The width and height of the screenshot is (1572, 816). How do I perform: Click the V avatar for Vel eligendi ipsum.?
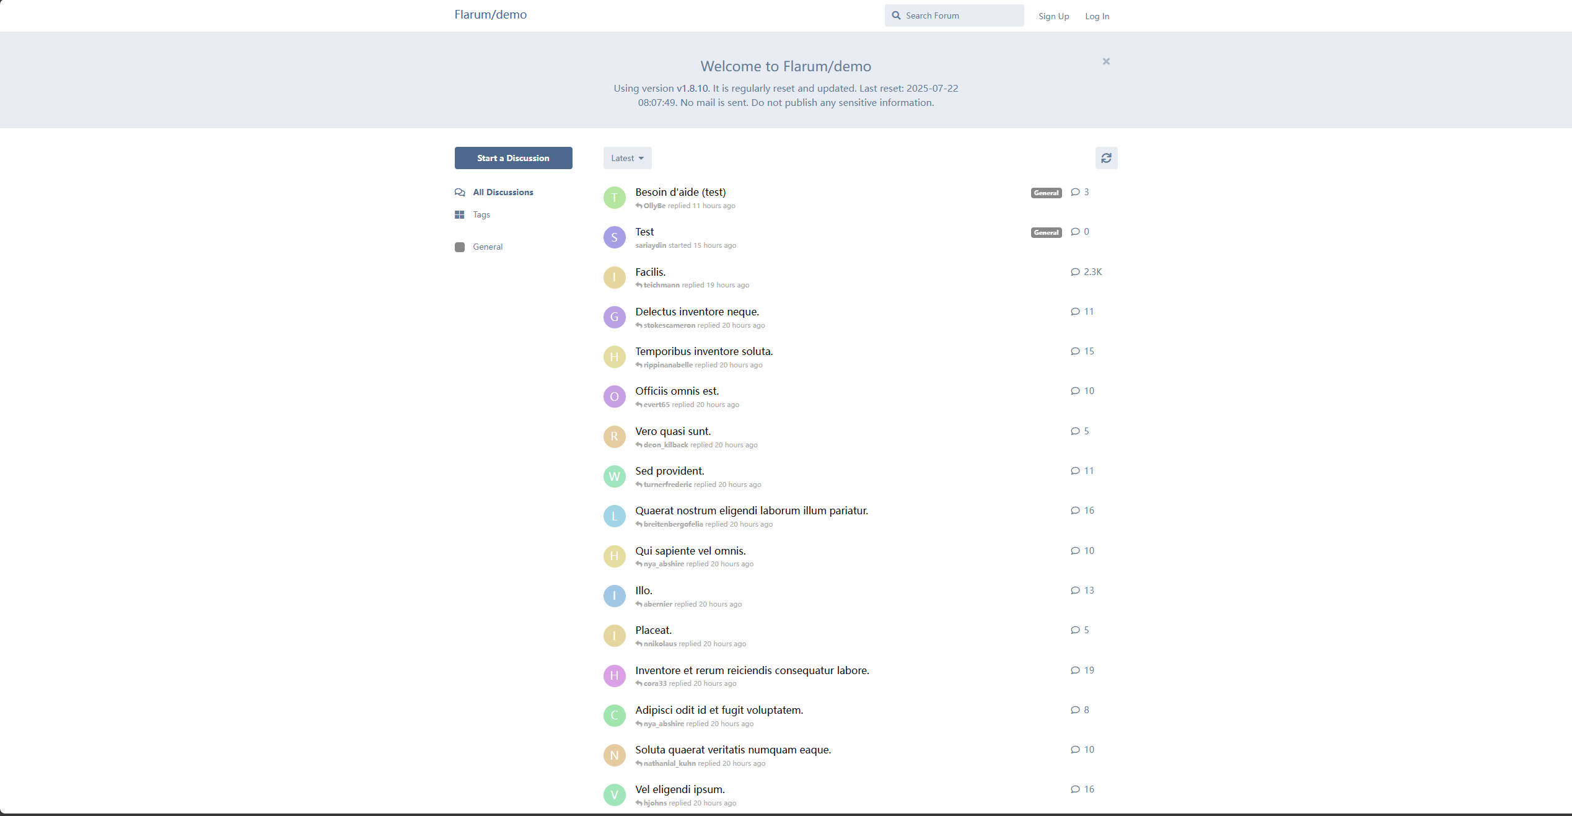615,795
